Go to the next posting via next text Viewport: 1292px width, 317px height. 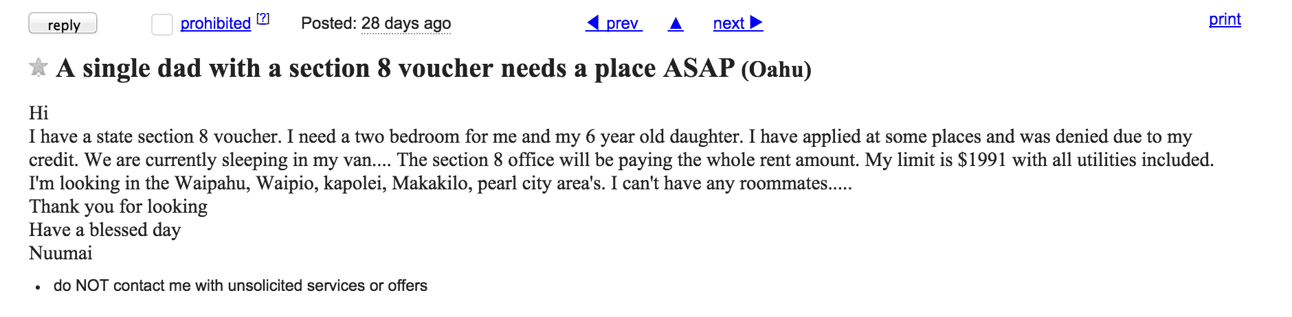[x=728, y=23]
